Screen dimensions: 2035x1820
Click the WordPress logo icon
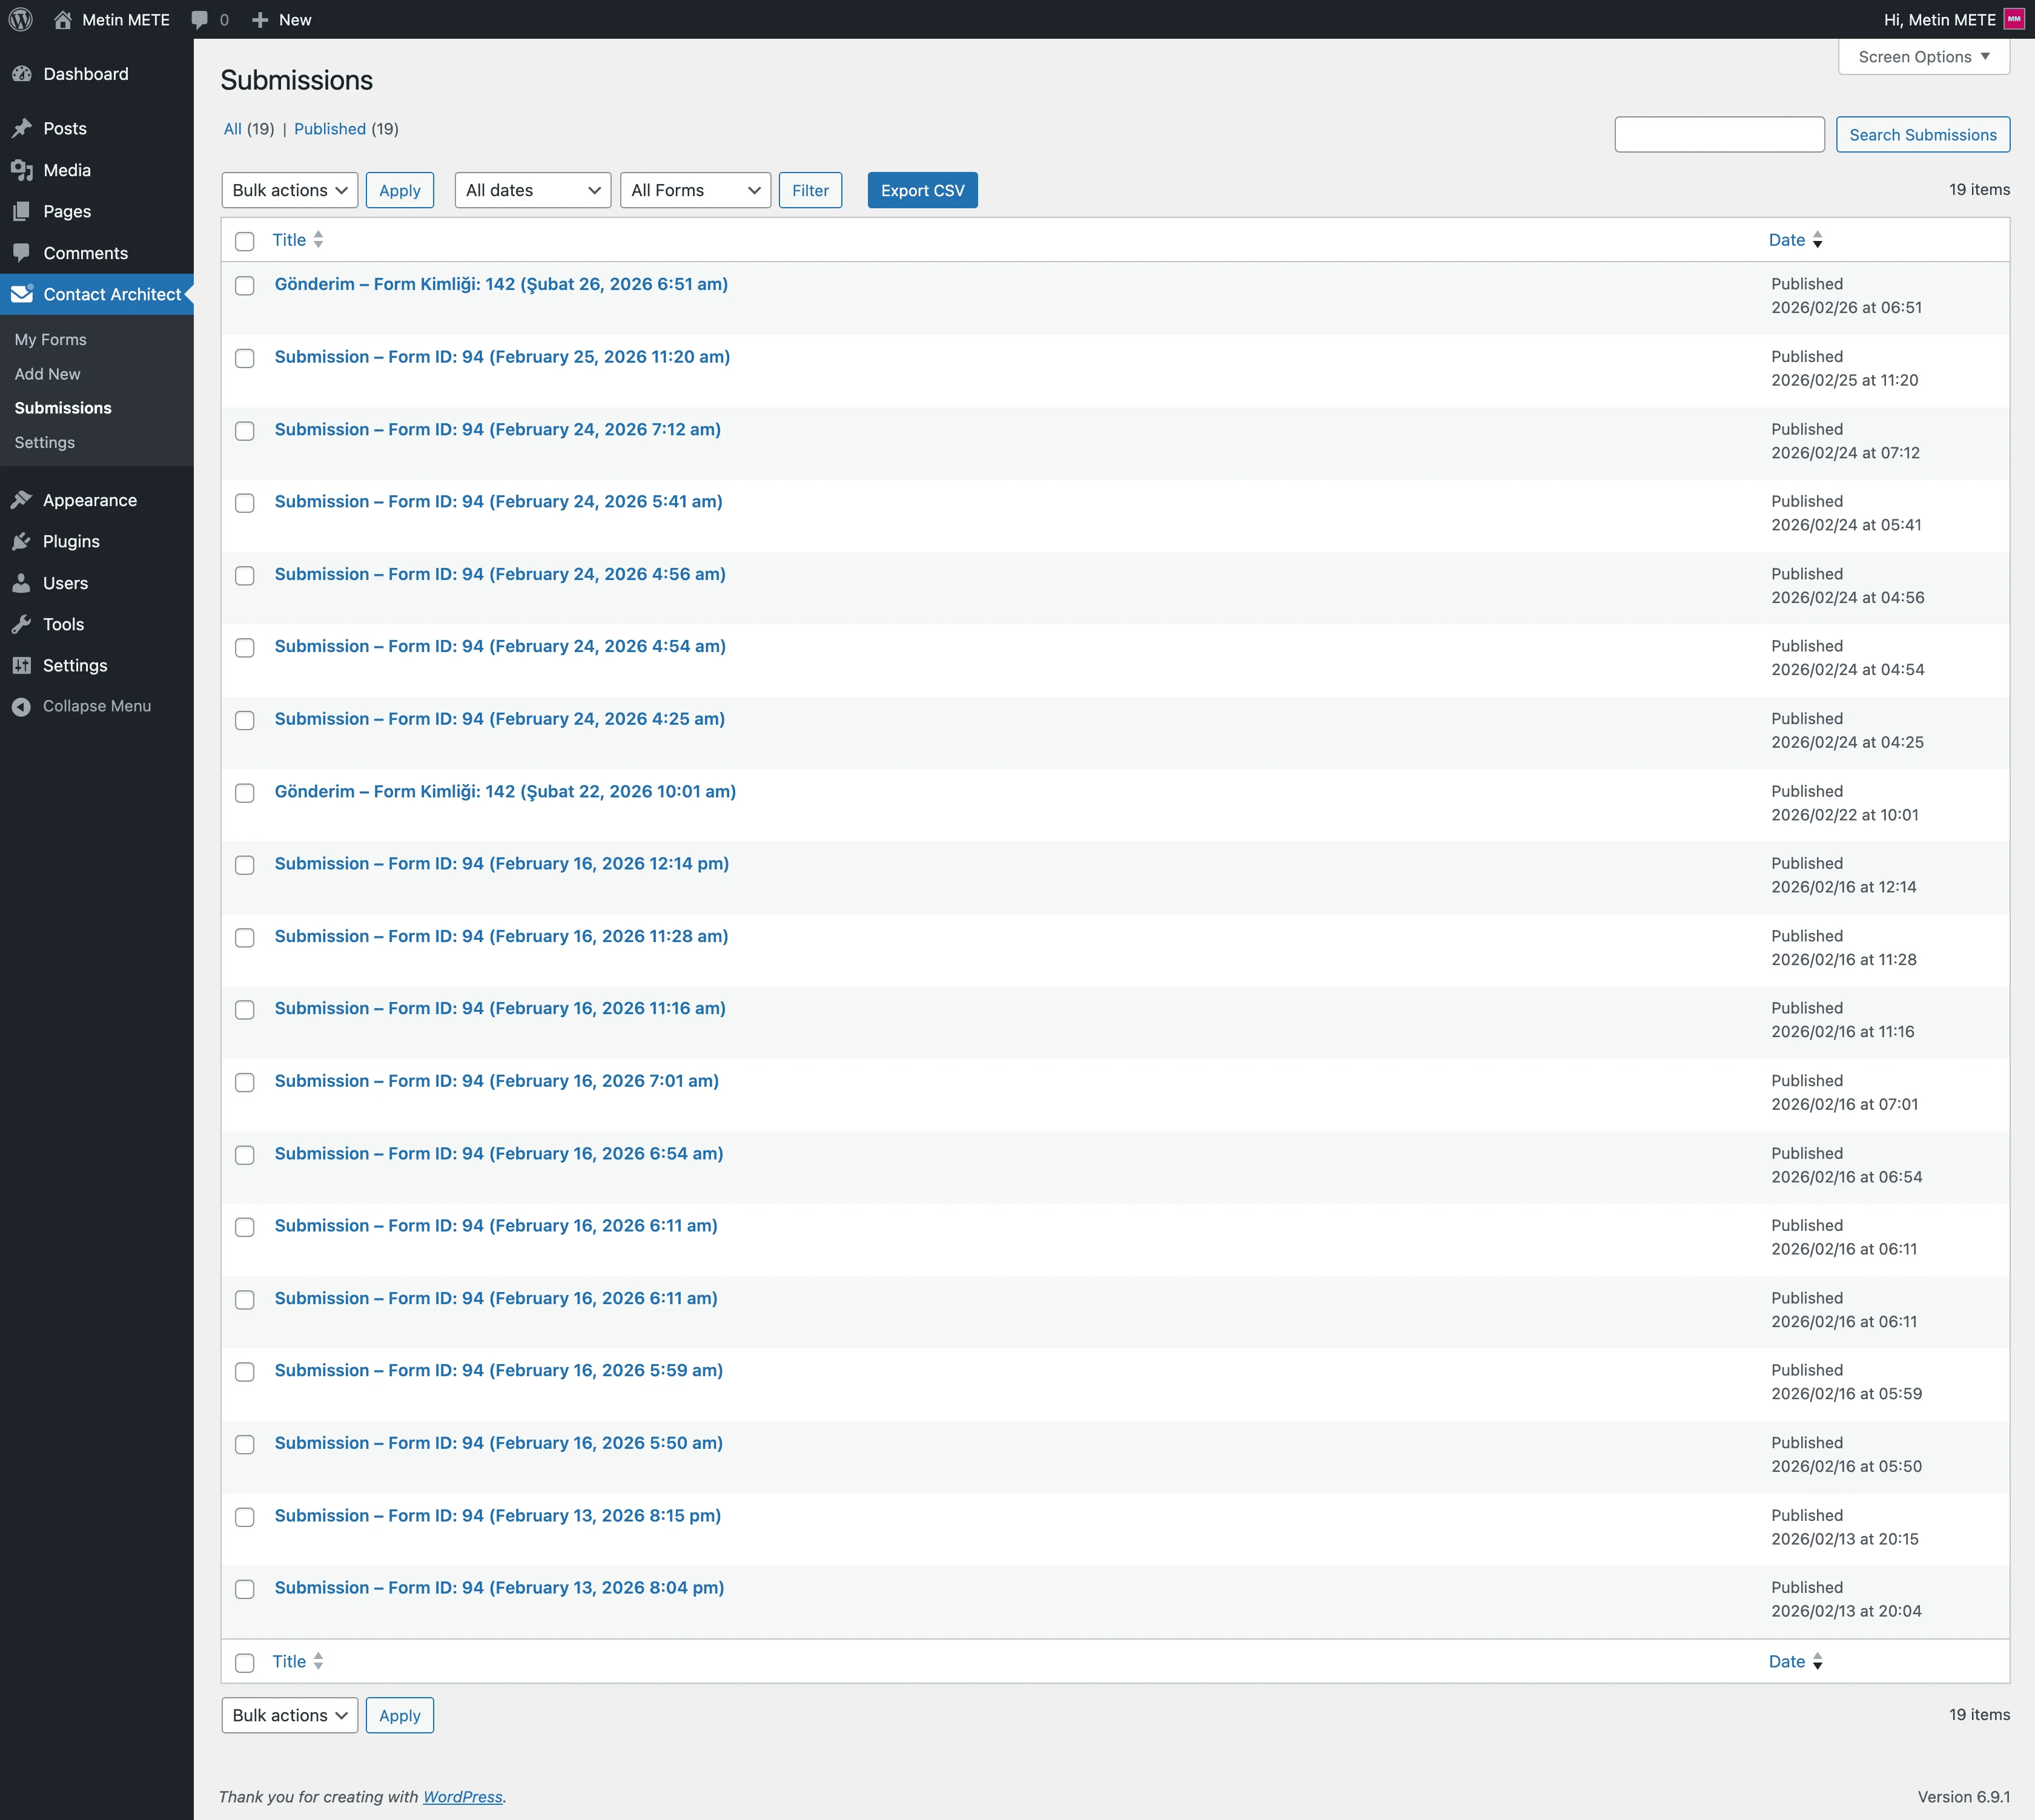point(21,19)
